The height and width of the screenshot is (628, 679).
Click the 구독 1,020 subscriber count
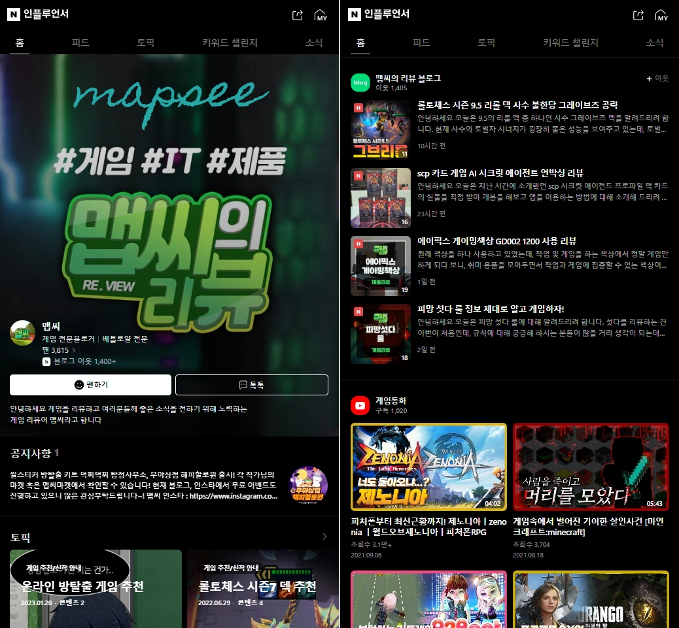pos(391,411)
